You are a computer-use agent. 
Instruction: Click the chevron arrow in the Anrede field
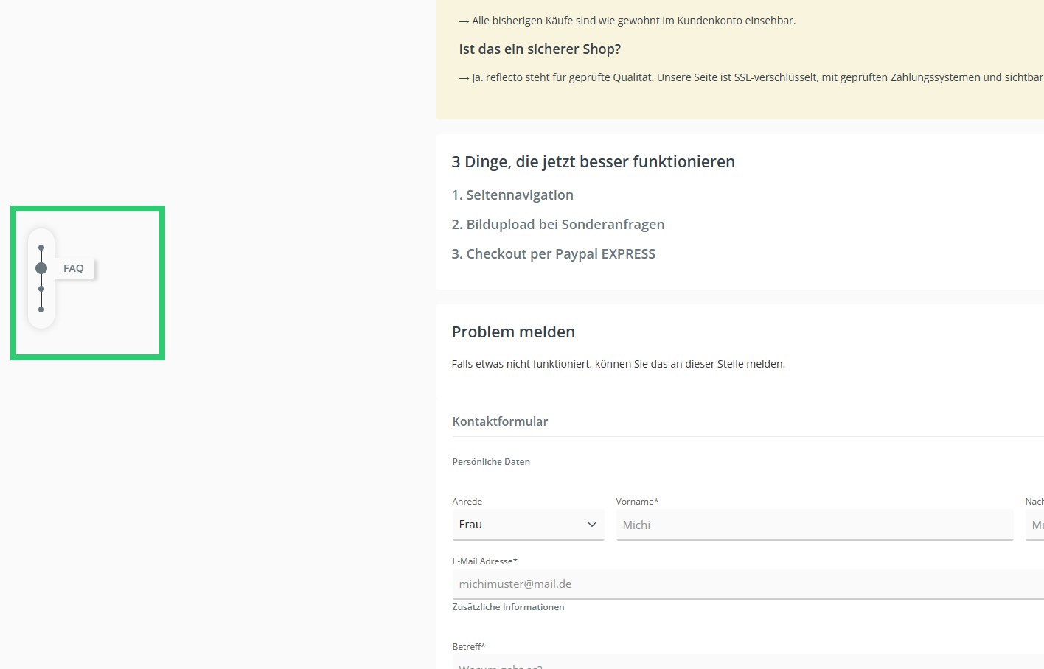(x=591, y=525)
